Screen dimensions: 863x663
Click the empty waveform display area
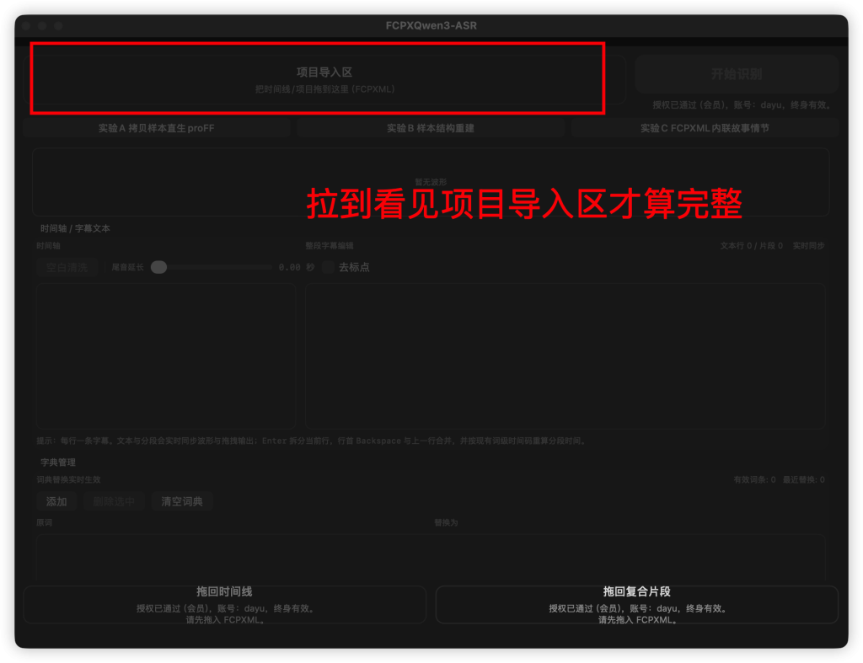(x=430, y=182)
